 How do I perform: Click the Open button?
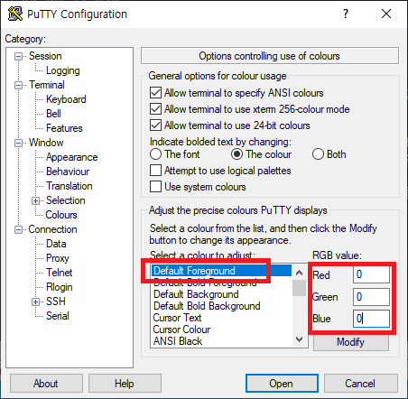[x=282, y=384]
